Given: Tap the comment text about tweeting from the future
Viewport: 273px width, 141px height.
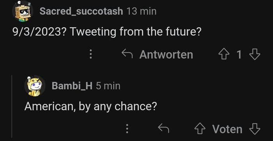Looking at the screenshot, I should pyautogui.click(x=106, y=32).
